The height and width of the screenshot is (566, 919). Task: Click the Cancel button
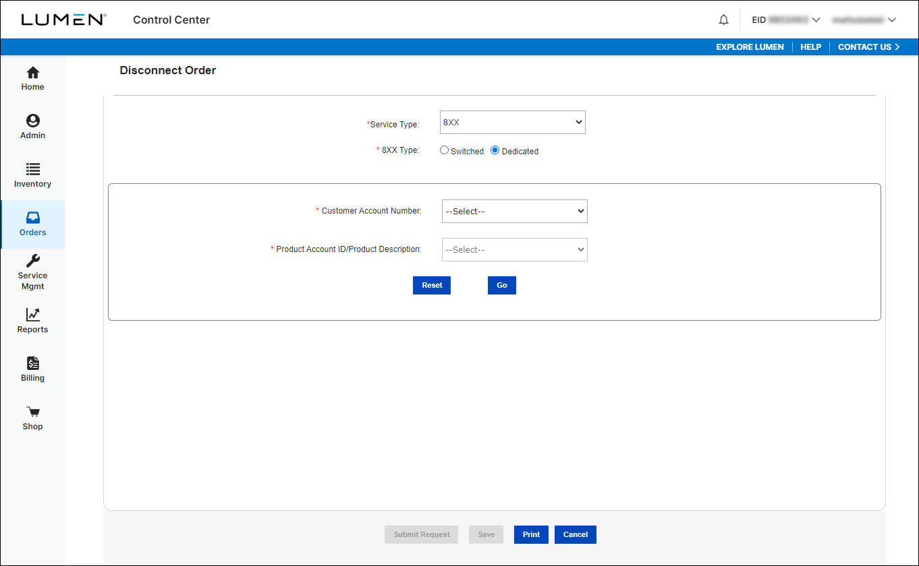(576, 534)
